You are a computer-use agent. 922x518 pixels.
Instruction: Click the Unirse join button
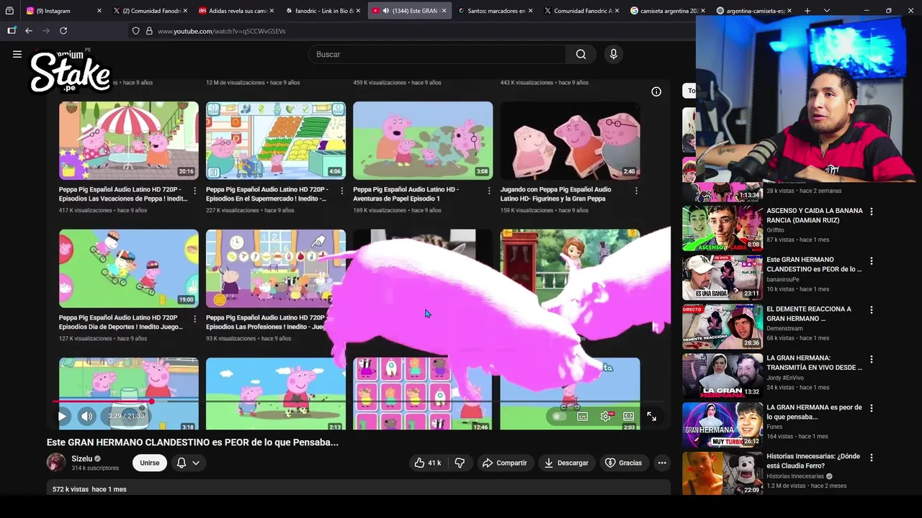150,463
